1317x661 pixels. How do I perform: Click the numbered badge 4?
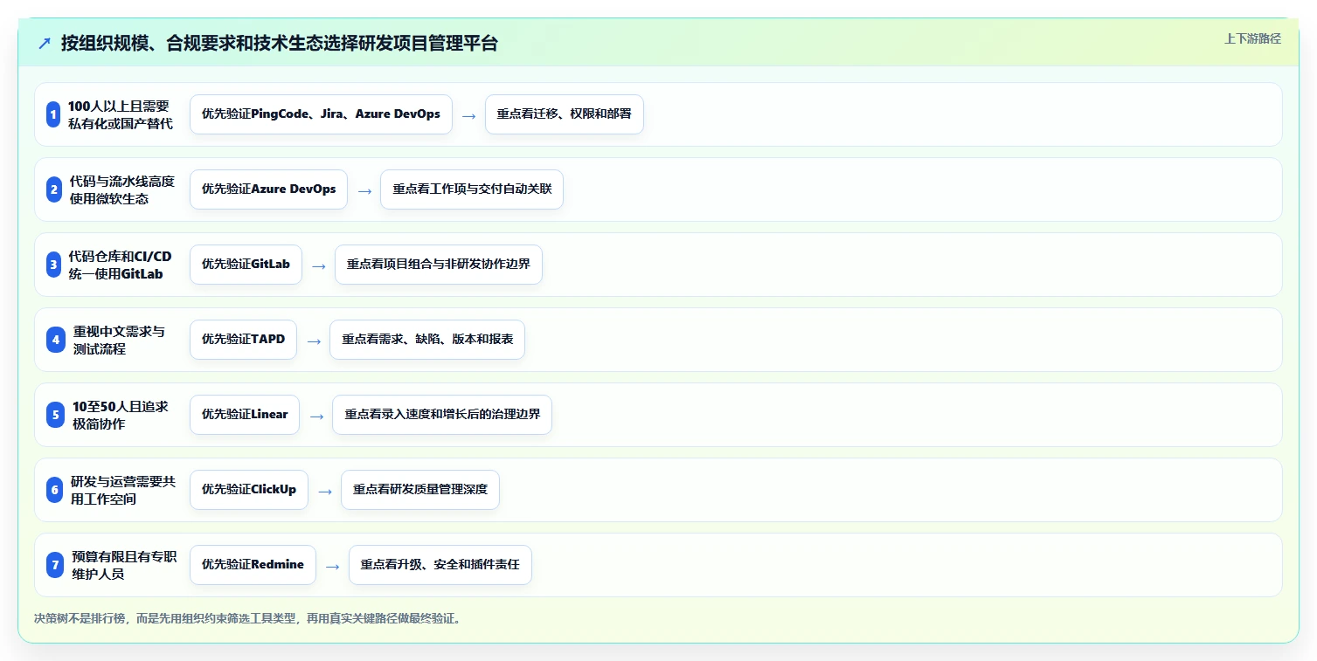tap(56, 340)
